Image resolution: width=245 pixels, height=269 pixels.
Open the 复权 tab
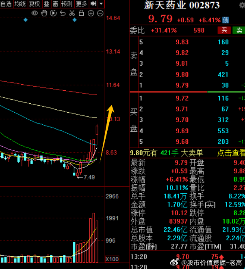pos(35,4)
